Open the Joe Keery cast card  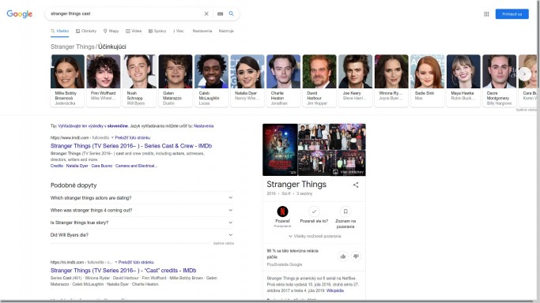pyautogui.click(x=356, y=80)
